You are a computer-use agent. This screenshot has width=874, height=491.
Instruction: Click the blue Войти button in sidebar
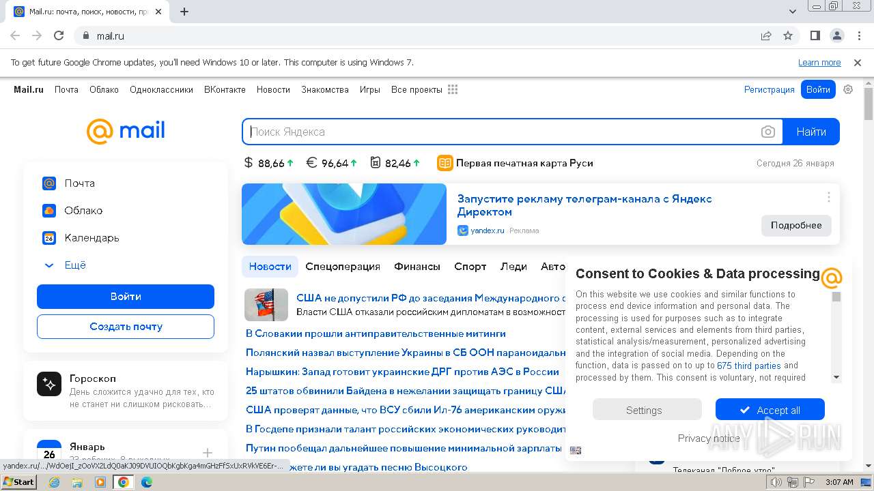pyautogui.click(x=126, y=297)
